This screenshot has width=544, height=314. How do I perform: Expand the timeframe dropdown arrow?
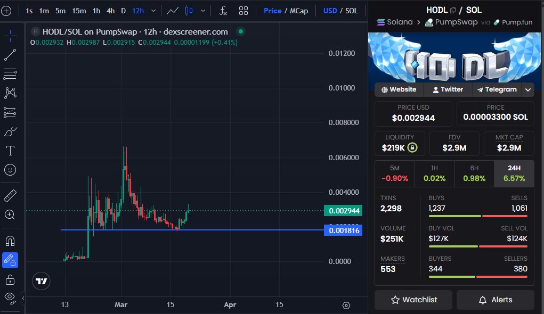(153, 11)
